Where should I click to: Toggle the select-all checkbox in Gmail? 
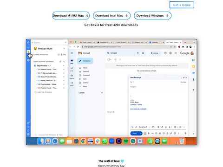coord(109,59)
